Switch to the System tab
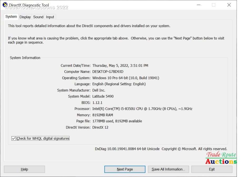The image size is (250, 177). 11,17
